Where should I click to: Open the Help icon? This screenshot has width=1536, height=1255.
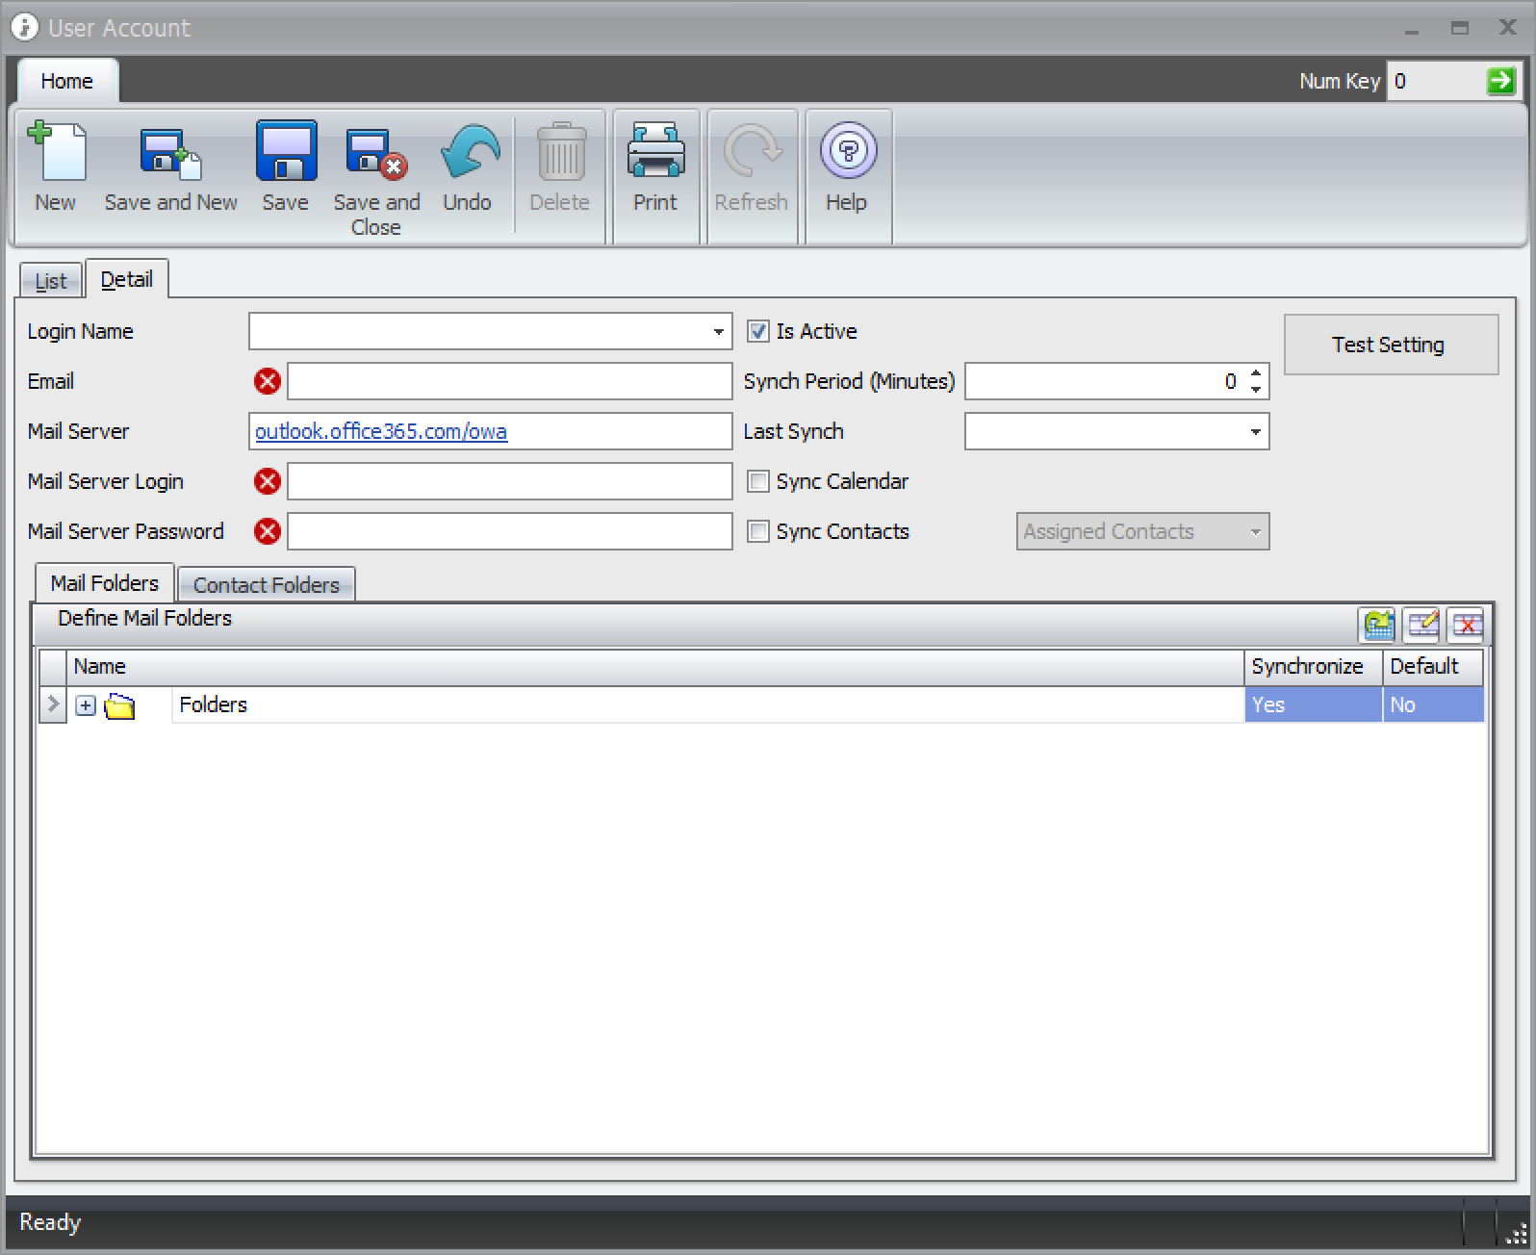(847, 152)
